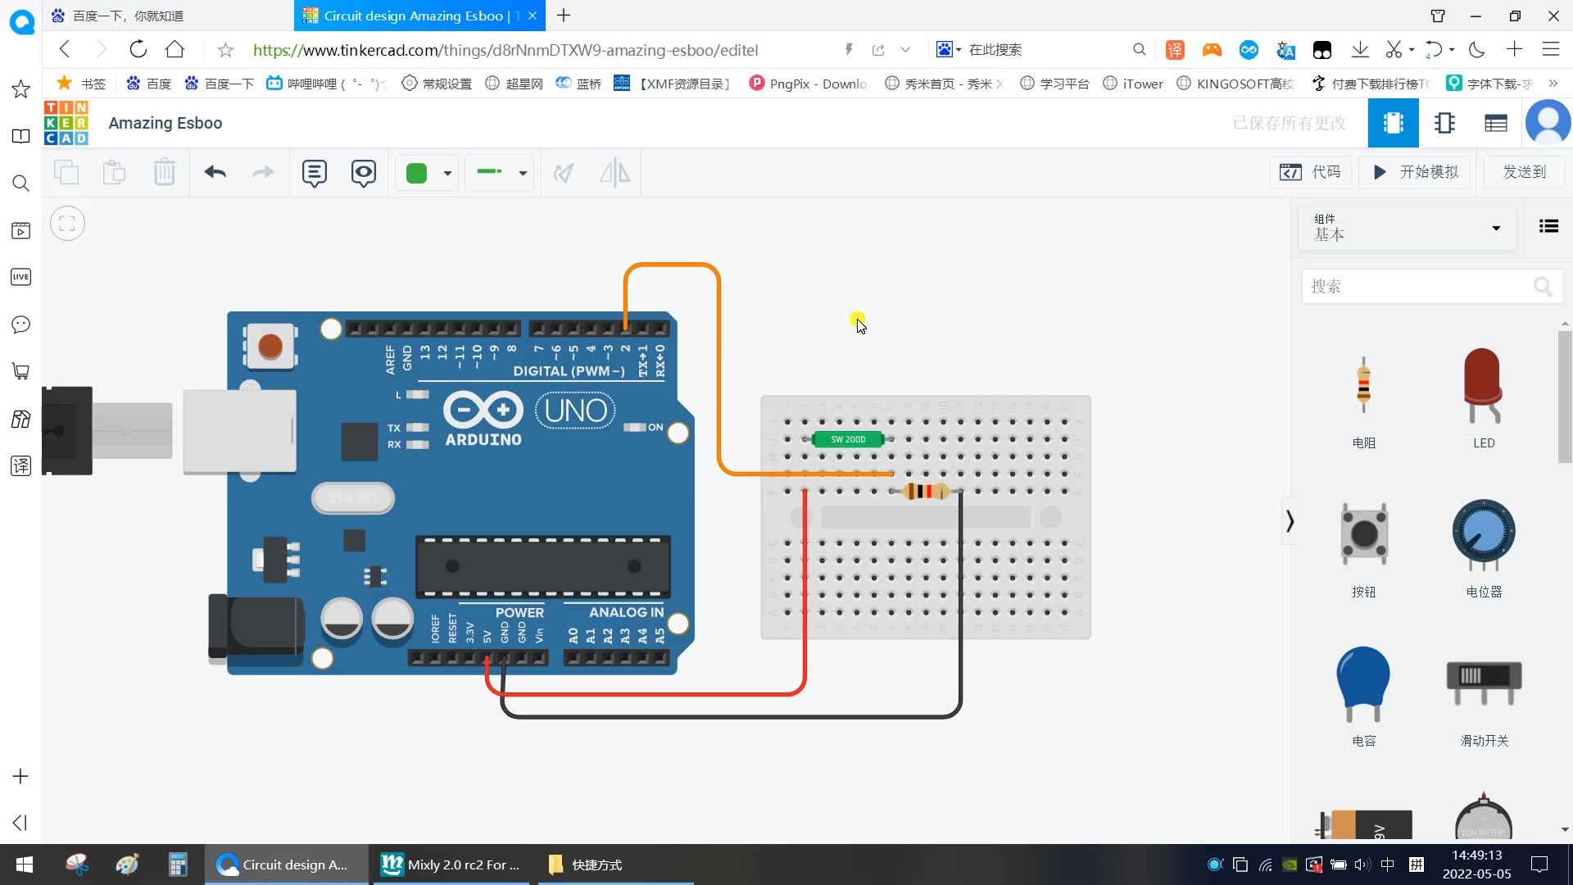Select the SW 200D tilt sensor
Image resolution: width=1573 pixels, height=885 pixels.
(848, 439)
